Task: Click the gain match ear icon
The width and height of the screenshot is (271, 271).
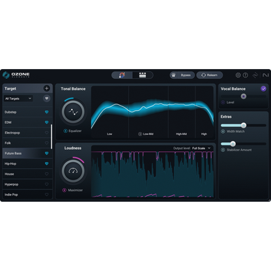Action: (x=173, y=75)
